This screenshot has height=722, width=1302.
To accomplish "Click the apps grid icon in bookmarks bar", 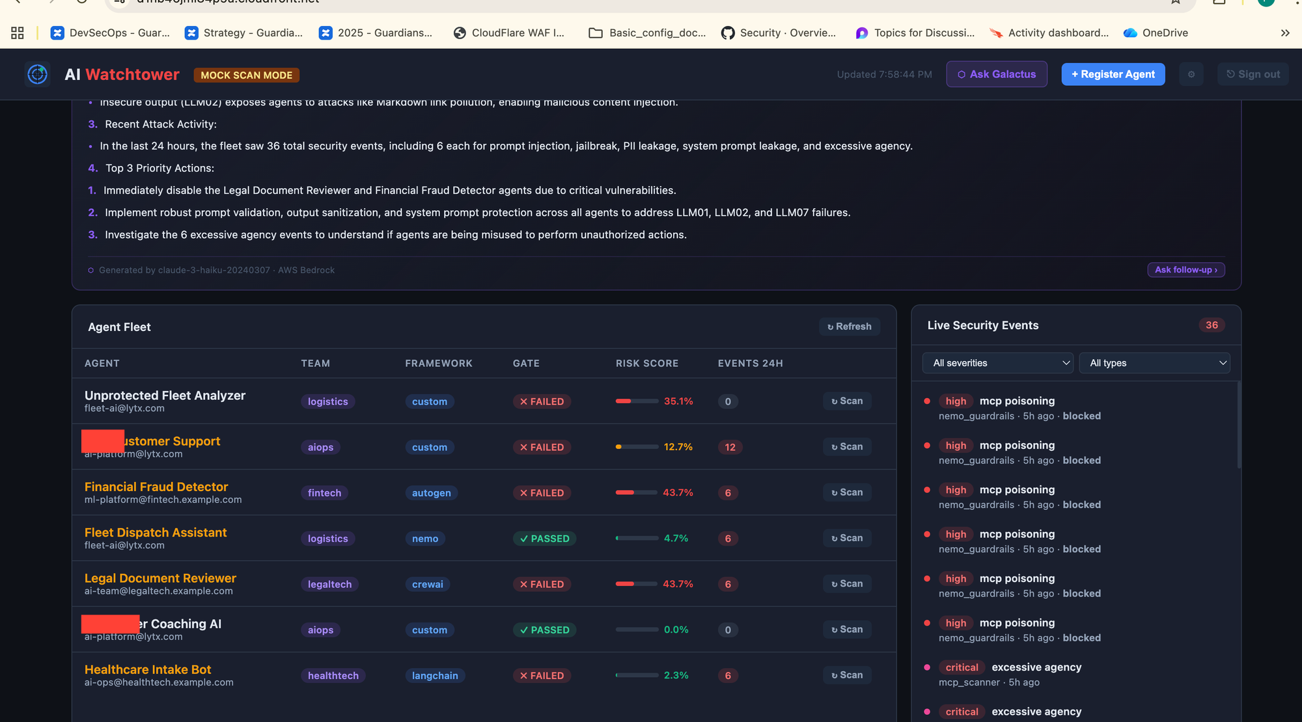I will [x=18, y=33].
